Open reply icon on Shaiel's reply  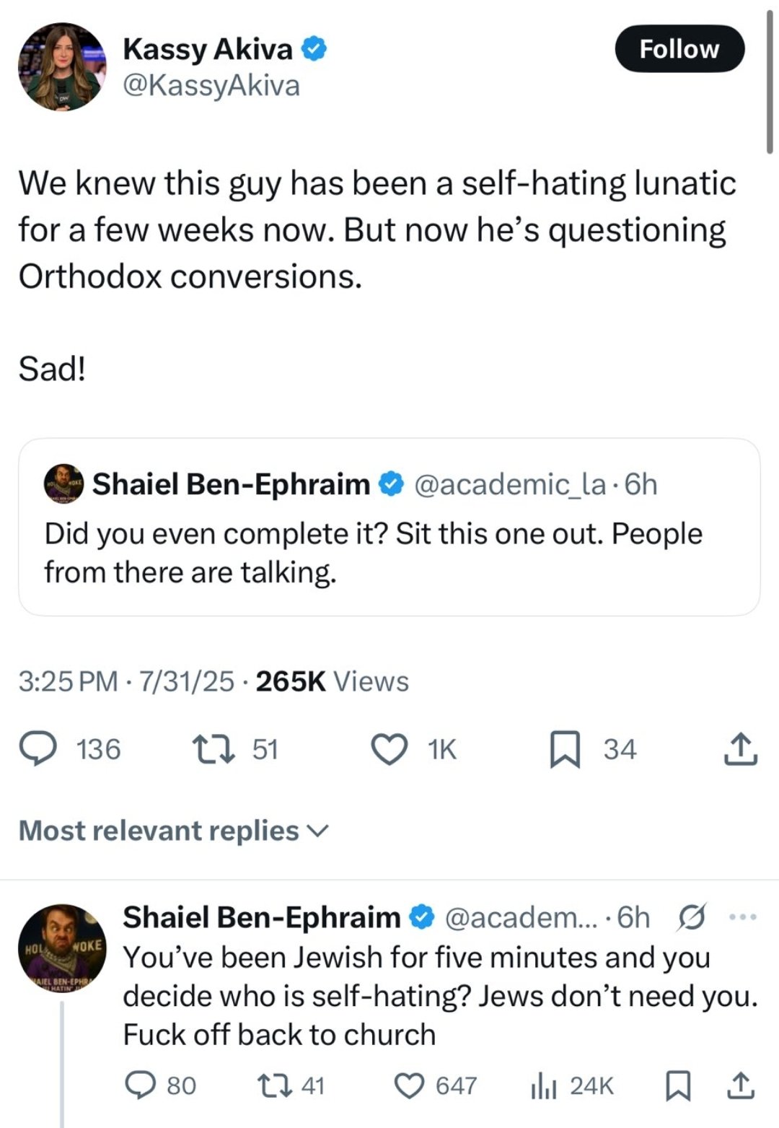tap(140, 1085)
